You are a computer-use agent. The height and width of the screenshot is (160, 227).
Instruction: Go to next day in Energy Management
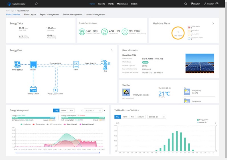point(104,110)
